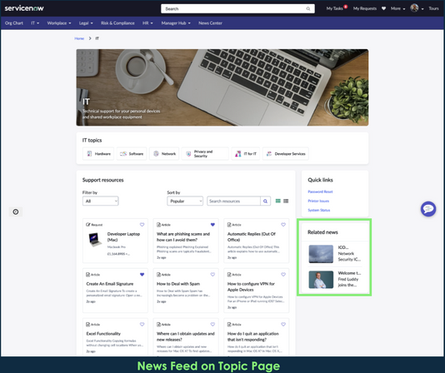This screenshot has height=373, width=445.
Task: Switch to grid view icon
Action: click(277, 201)
